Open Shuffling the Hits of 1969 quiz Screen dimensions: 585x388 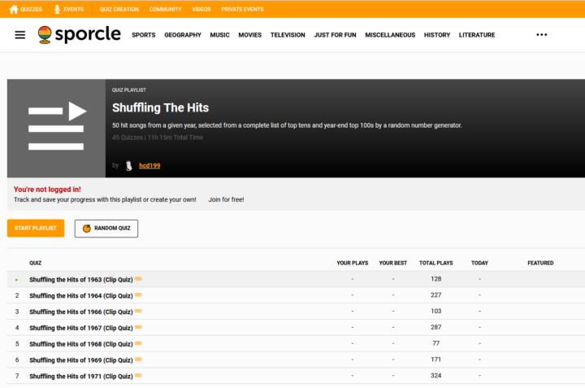point(81,360)
